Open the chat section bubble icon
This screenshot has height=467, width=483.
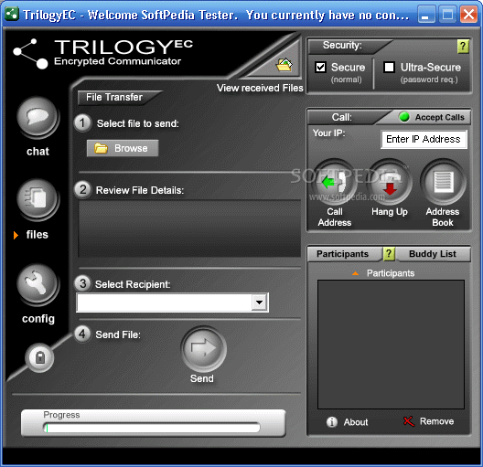pos(38,117)
